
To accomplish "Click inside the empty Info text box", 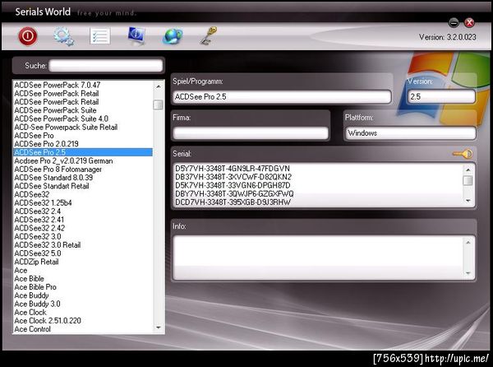I will (318, 258).
